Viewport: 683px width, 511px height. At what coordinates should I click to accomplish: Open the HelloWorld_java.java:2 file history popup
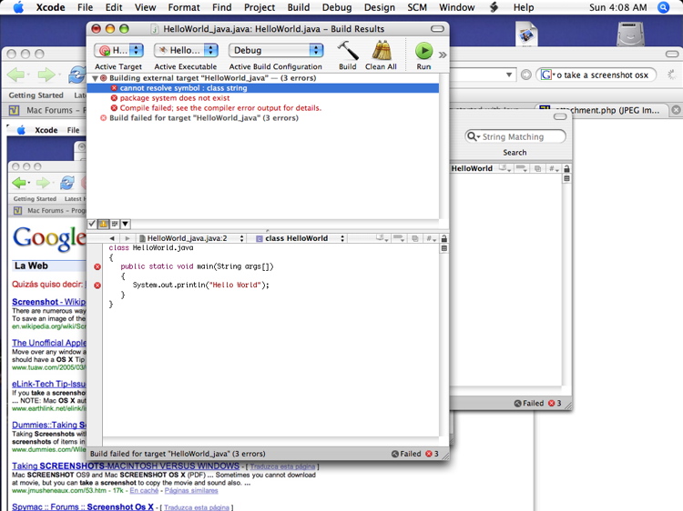coord(191,238)
